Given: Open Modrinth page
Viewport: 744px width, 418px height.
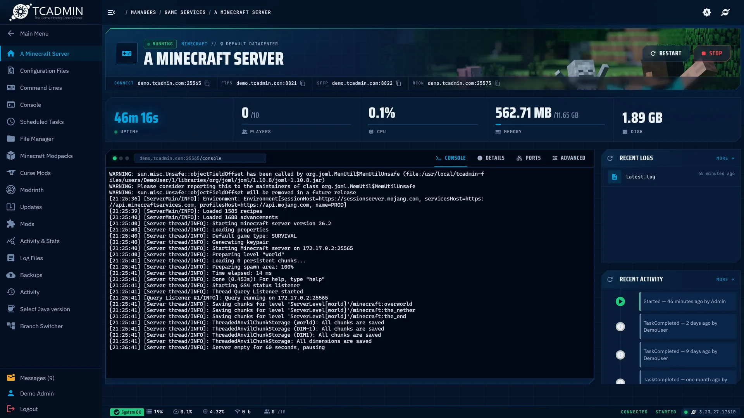Looking at the screenshot, I should [51, 190].
